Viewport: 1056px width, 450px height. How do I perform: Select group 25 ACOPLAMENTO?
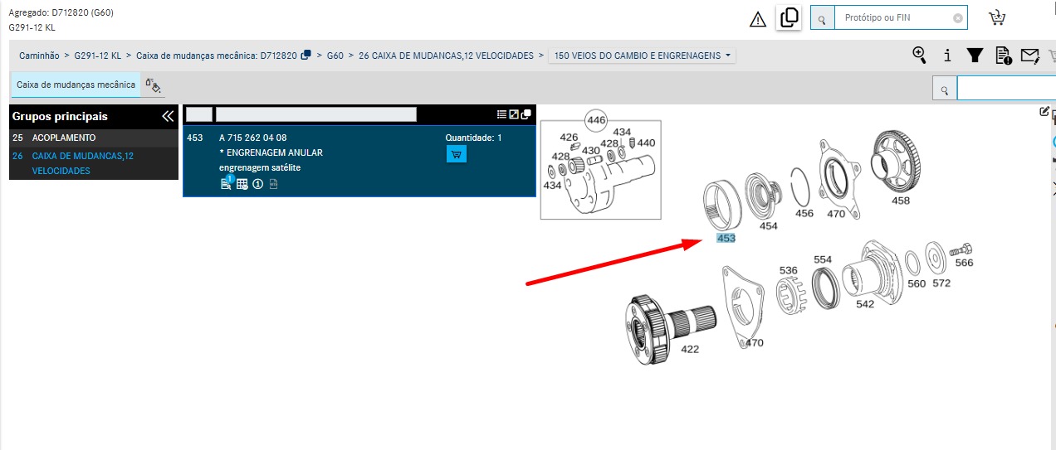(x=93, y=138)
